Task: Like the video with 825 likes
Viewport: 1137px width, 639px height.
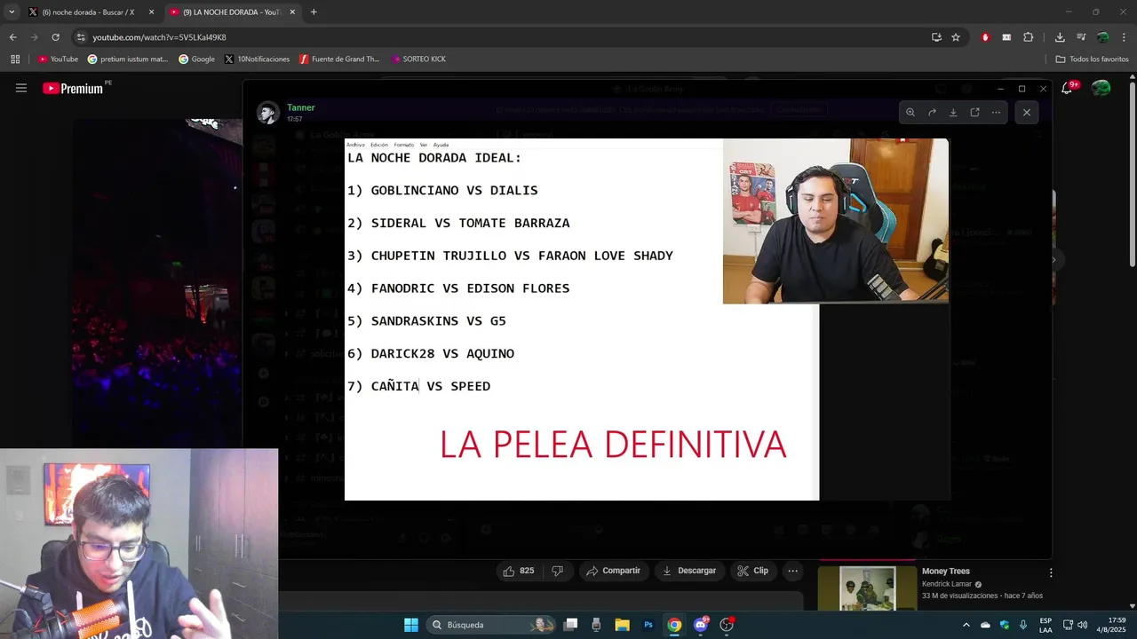Action: pyautogui.click(x=519, y=571)
